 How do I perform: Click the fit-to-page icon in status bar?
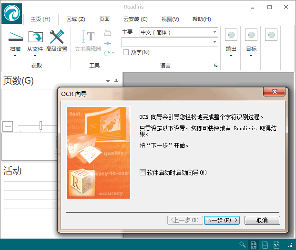click(254, 245)
